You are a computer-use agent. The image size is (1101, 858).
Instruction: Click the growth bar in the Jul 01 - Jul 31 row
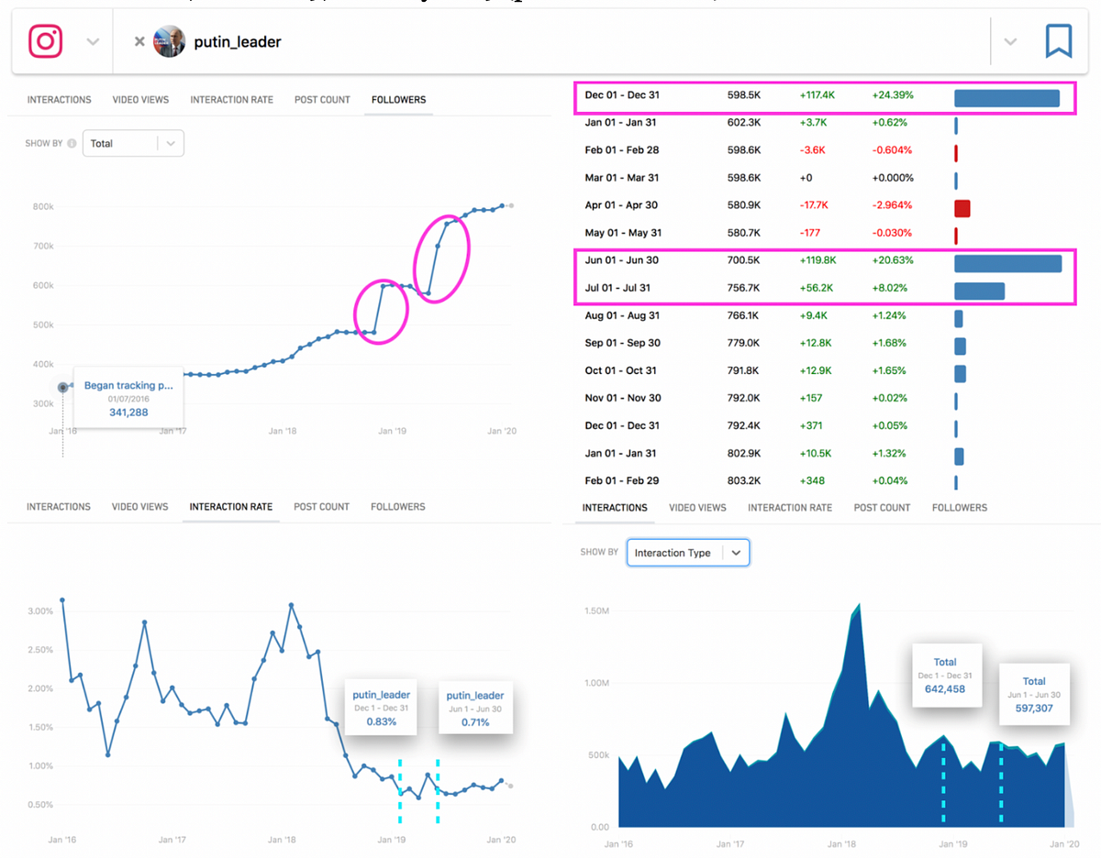point(979,291)
